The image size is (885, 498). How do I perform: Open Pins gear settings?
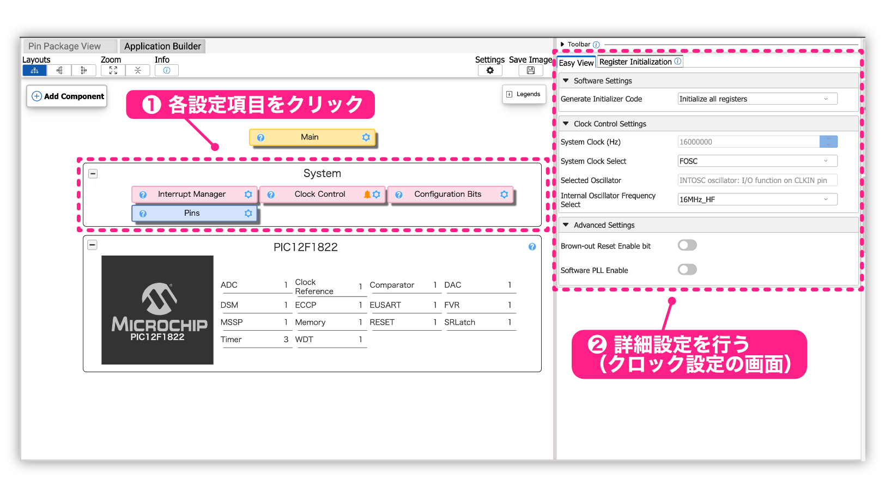[248, 213]
